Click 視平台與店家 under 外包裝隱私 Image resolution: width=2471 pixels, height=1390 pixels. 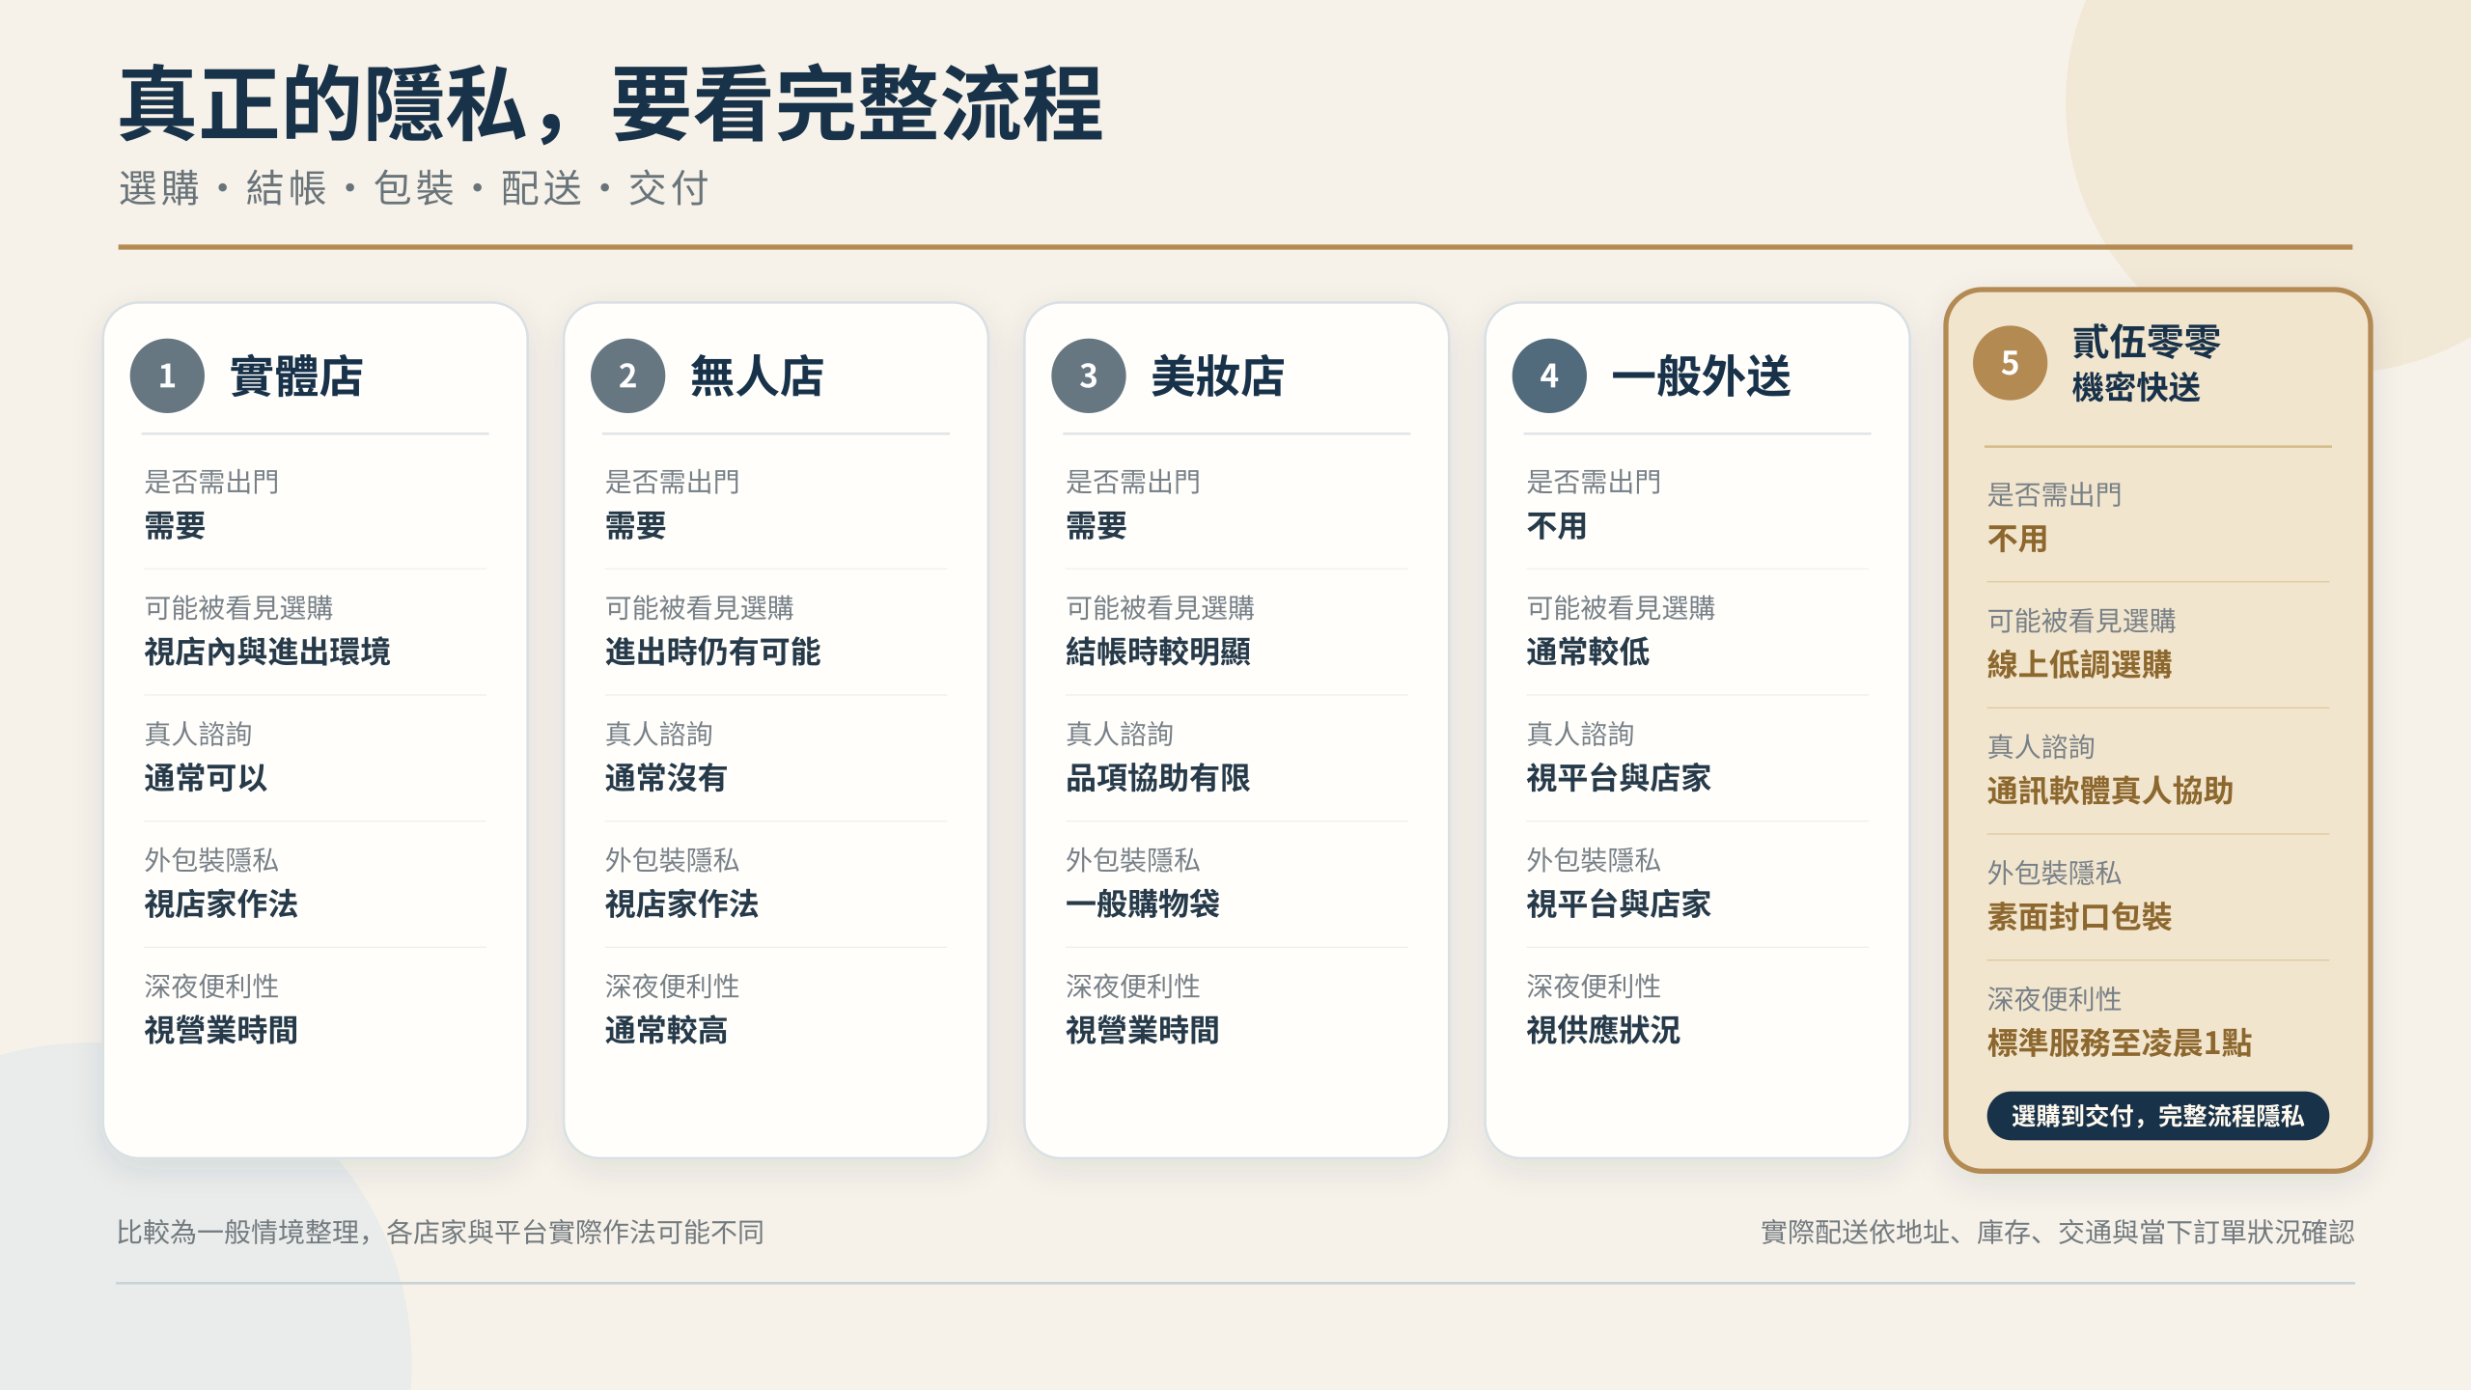pos(1619,904)
